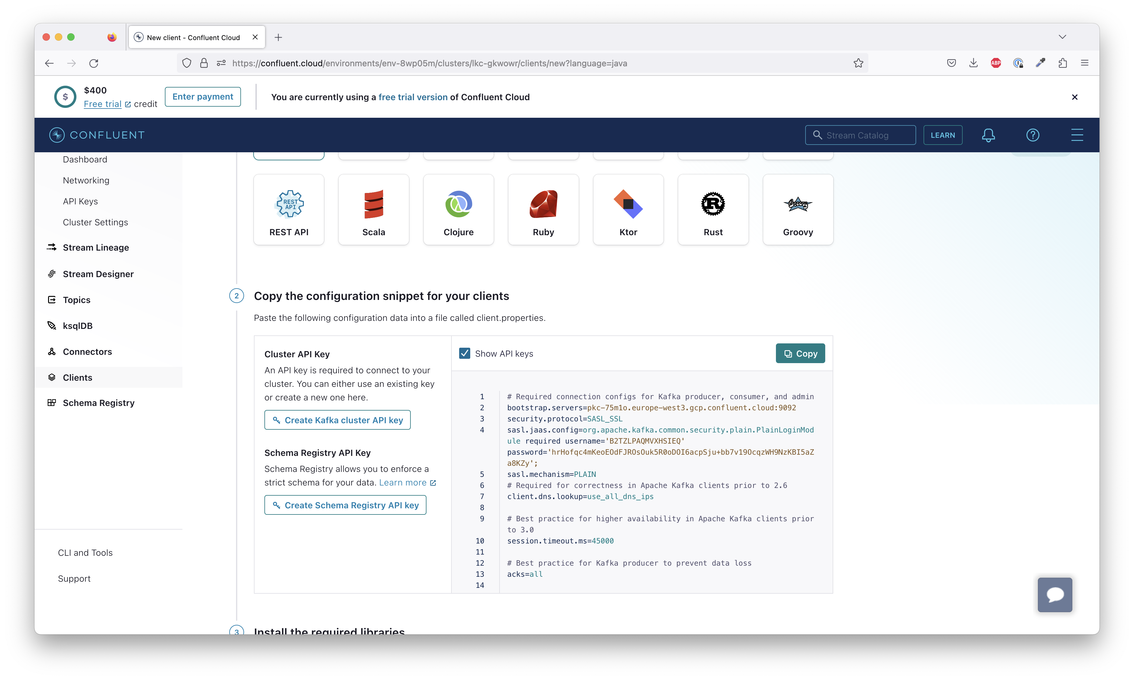Click Create Schema Registry API key
This screenshot has height=680, width=1134.
(345, 505)
